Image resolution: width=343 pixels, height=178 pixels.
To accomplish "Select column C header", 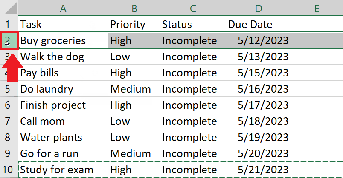I will pos(193,8).
